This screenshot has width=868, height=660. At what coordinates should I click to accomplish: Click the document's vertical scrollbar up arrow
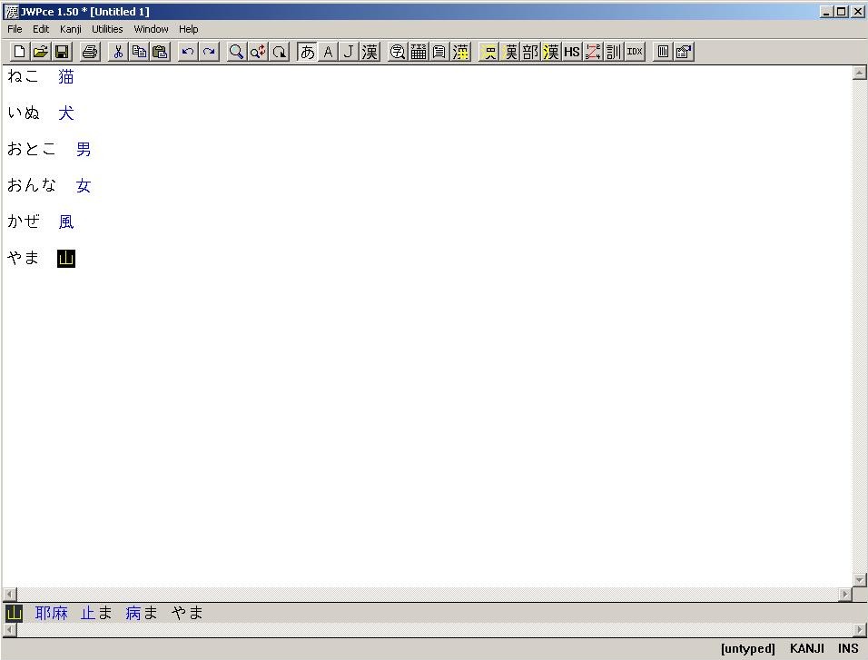coord(859,73)
